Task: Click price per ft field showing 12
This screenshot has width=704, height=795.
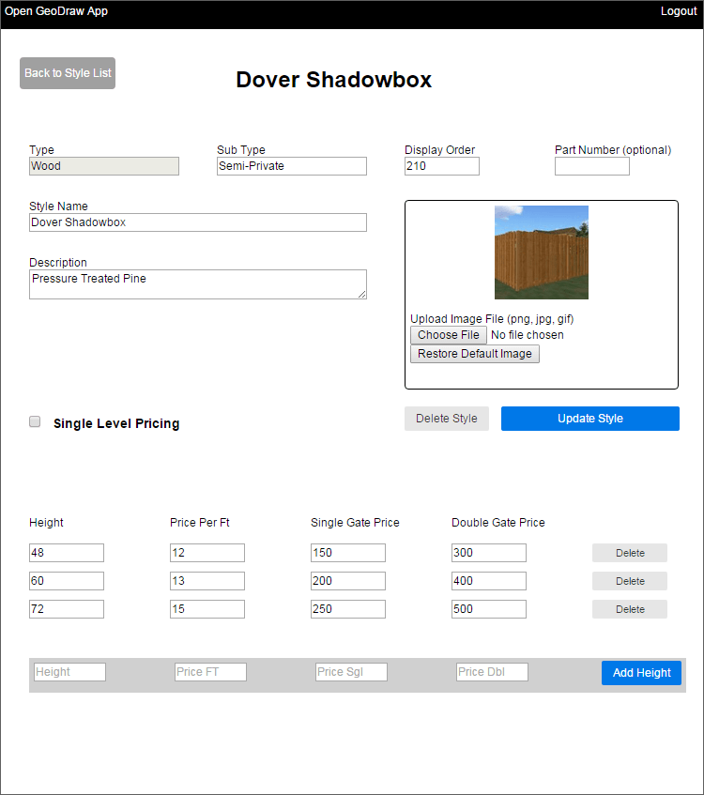Action: coord(207,553)
